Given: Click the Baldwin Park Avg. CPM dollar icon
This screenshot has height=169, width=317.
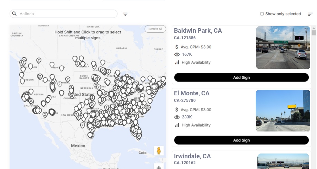Looking at the screenshot, I should [x=177, y=47].
